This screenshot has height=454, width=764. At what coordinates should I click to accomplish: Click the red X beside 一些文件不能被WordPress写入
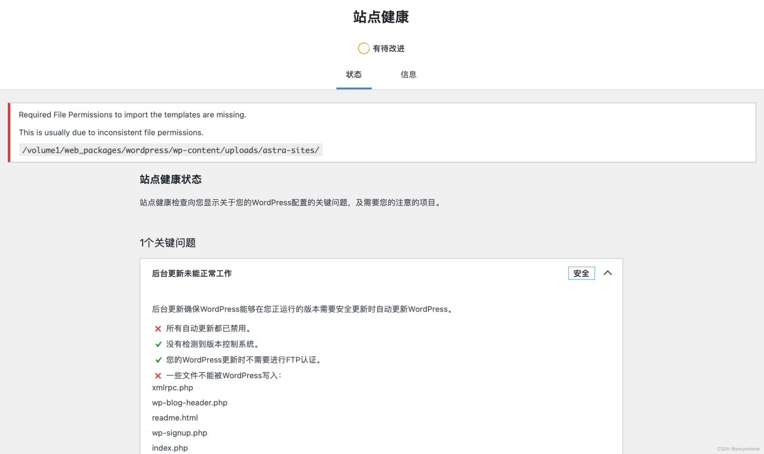pos(158,375)
